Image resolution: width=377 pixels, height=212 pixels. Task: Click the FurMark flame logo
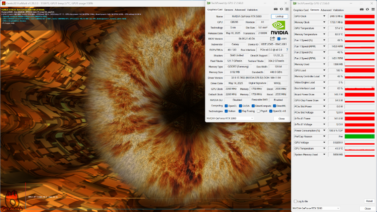point(12,201)
